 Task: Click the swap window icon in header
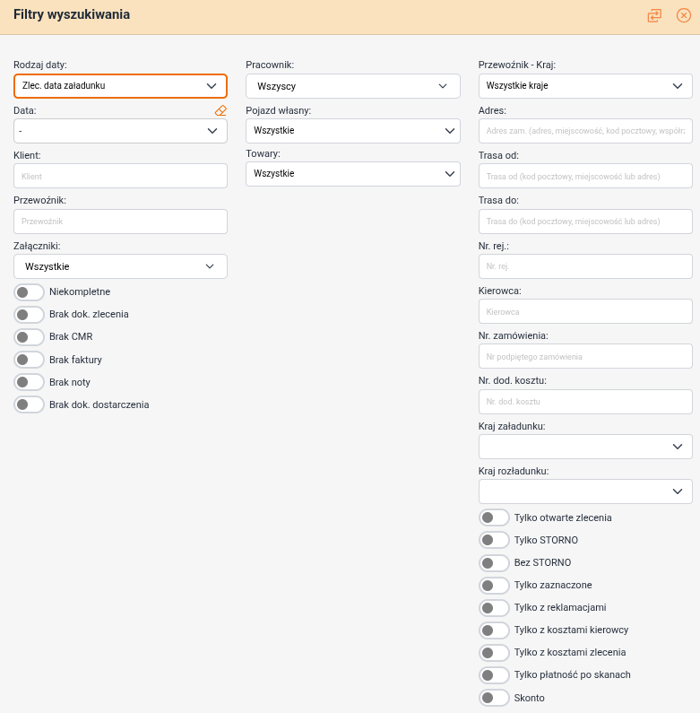click(654, 15)
